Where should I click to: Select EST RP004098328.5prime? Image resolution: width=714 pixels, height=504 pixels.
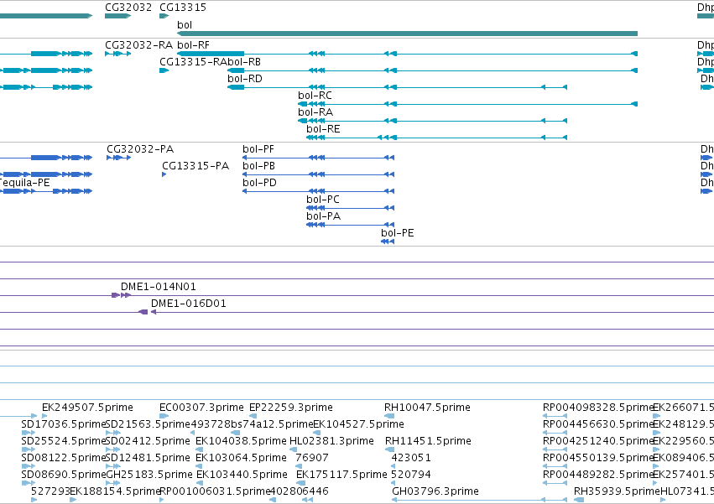click(x=599, y=408)
